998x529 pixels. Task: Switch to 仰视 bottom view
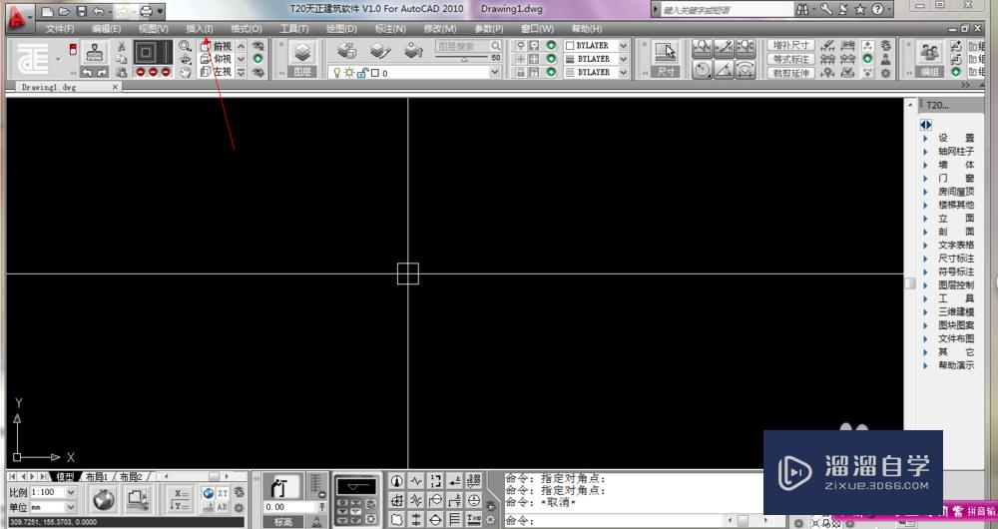[217, 59]
